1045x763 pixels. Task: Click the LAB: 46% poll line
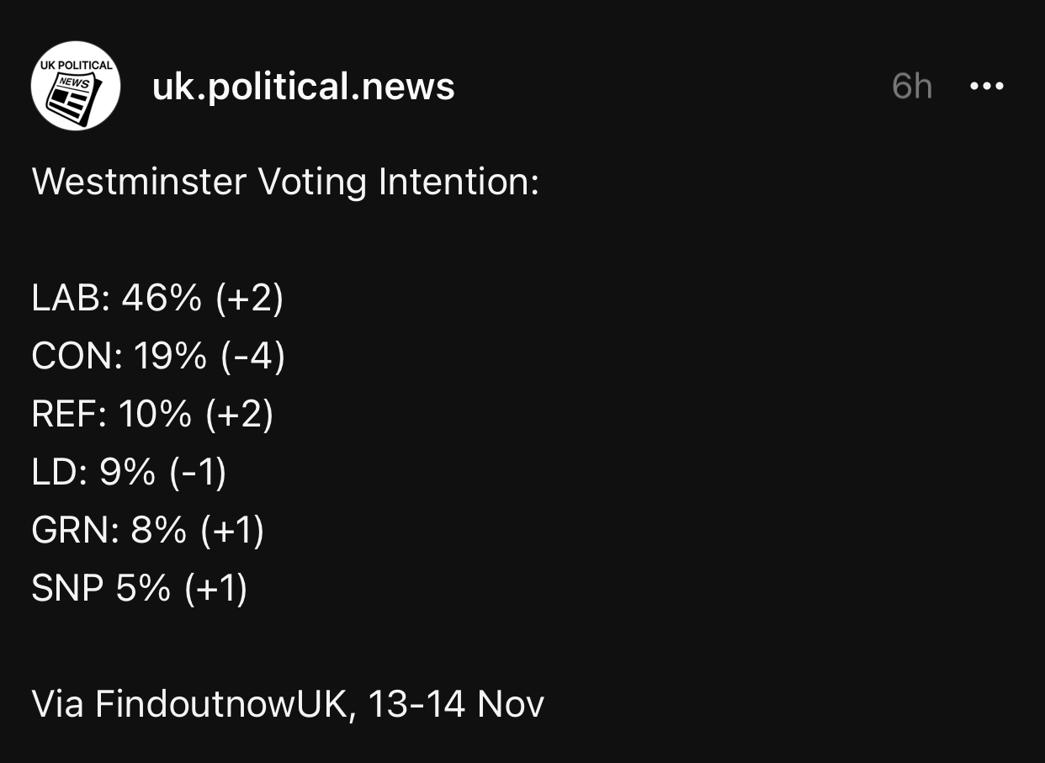pos(157,299)
